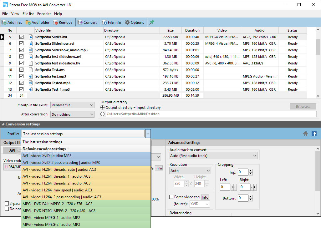The image size is (321, 228).
Task: Increase the cropping Bottom value
Action: tap(251, 196)
